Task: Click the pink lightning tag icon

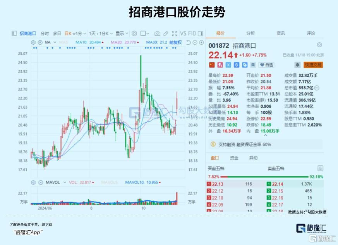Action: coord(220,65)
